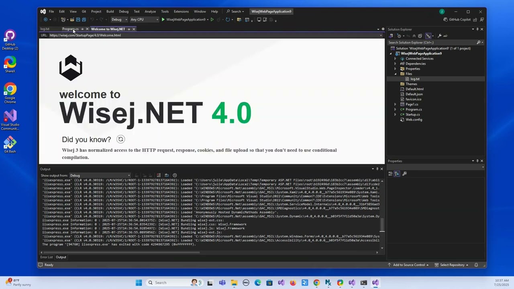
Task: Expand the Connected Services node
Action: tap(395, 59)
